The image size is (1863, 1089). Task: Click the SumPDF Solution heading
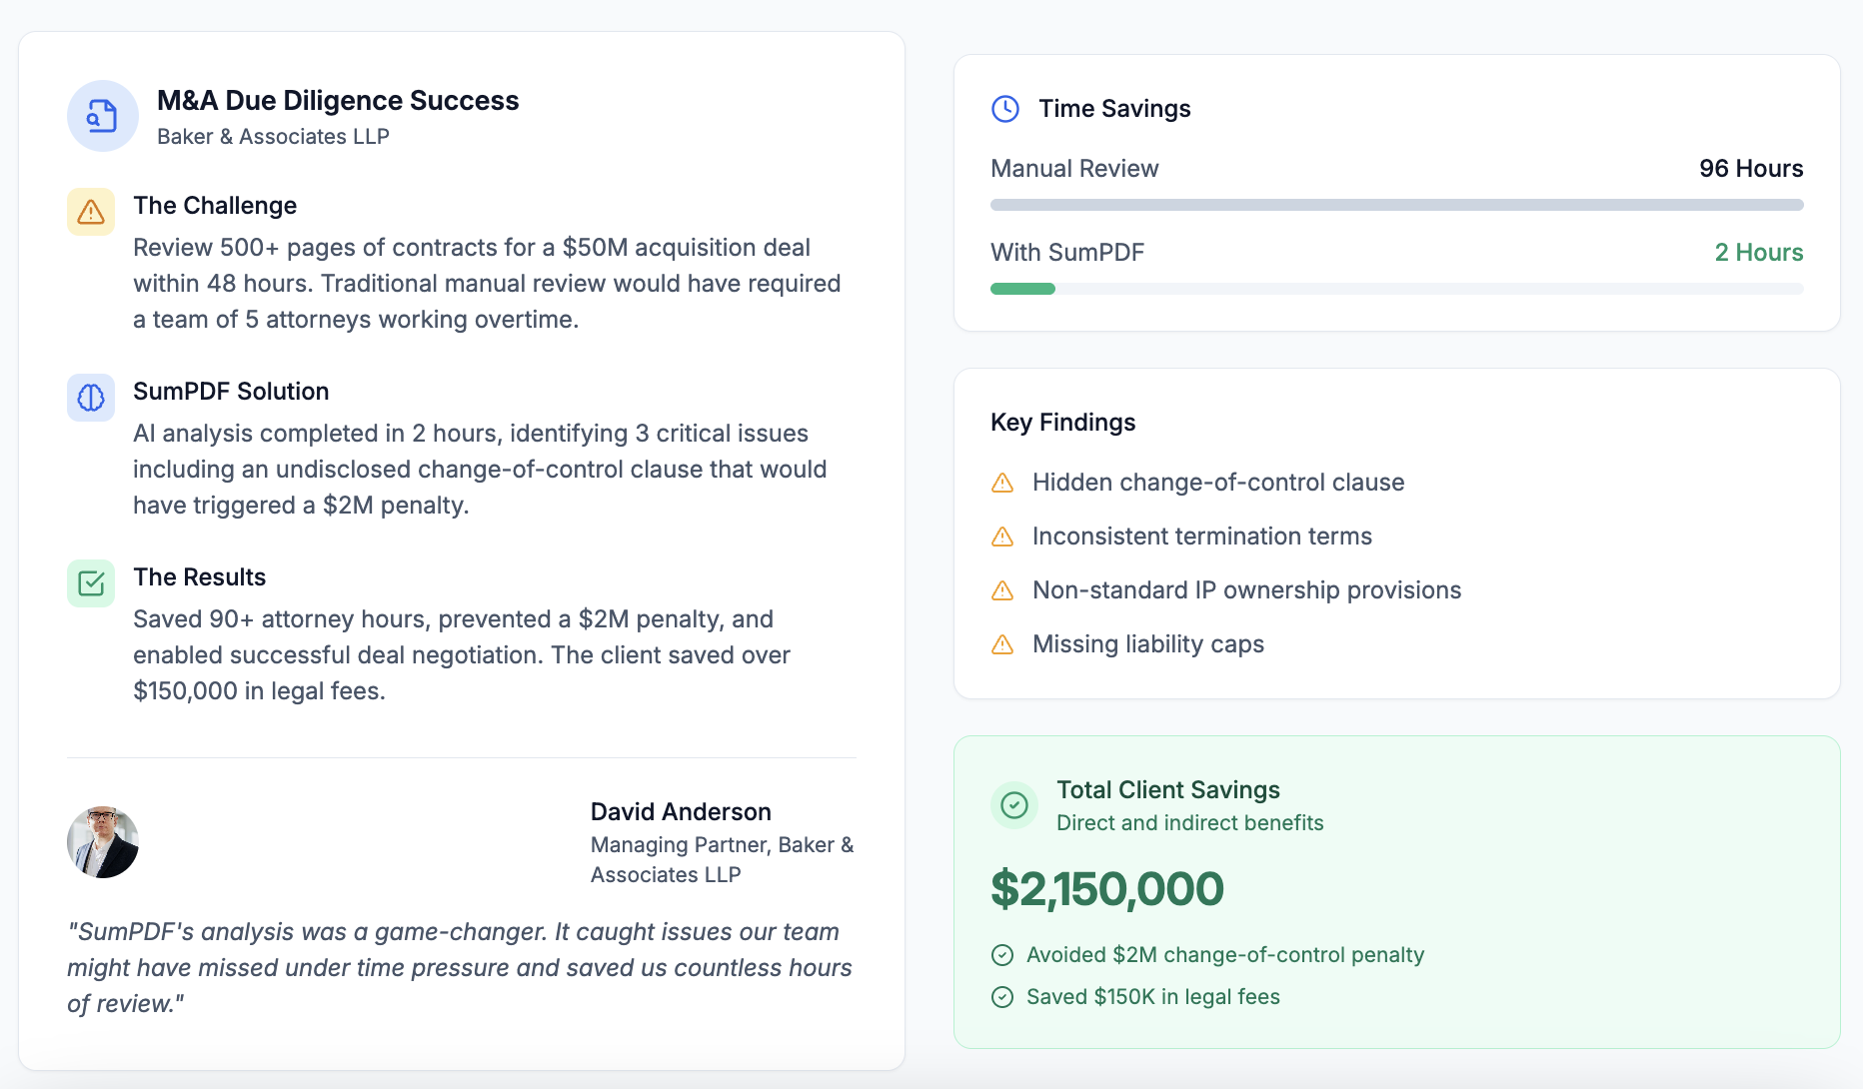pyautogui.click(x=231, y=392)
